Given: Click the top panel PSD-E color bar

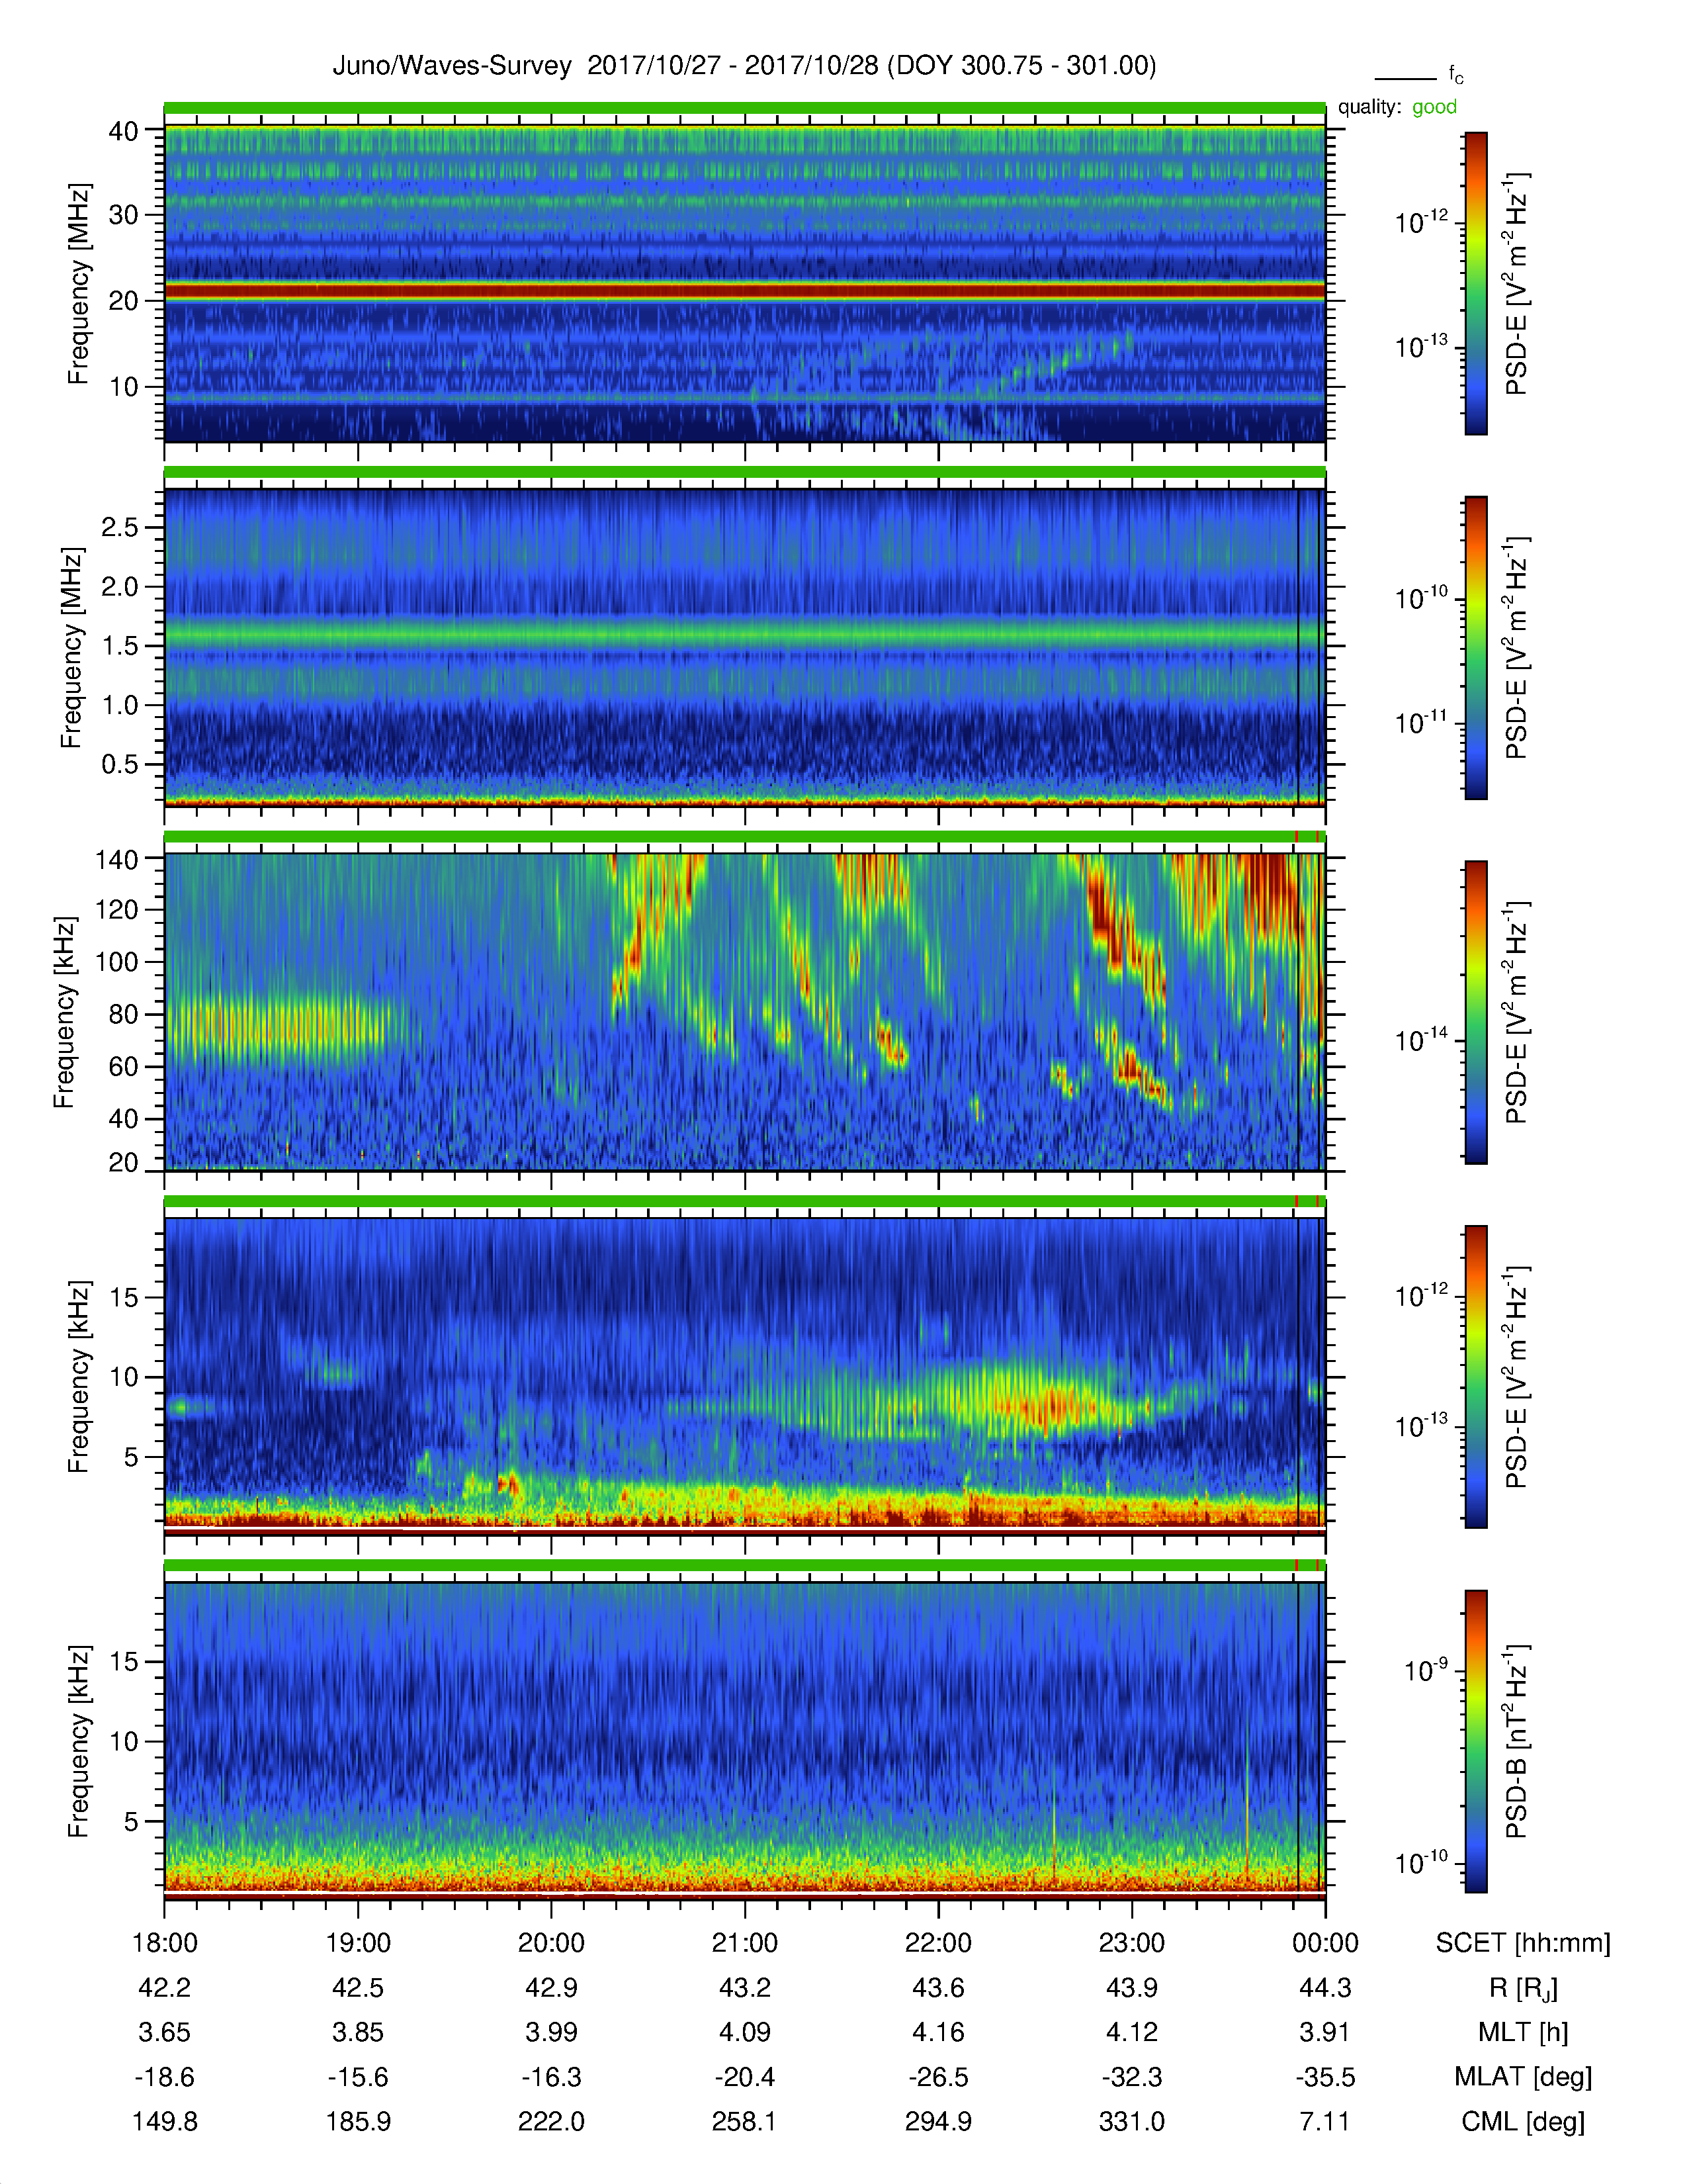Looking at the screenshot, I should pos(1475,283).
